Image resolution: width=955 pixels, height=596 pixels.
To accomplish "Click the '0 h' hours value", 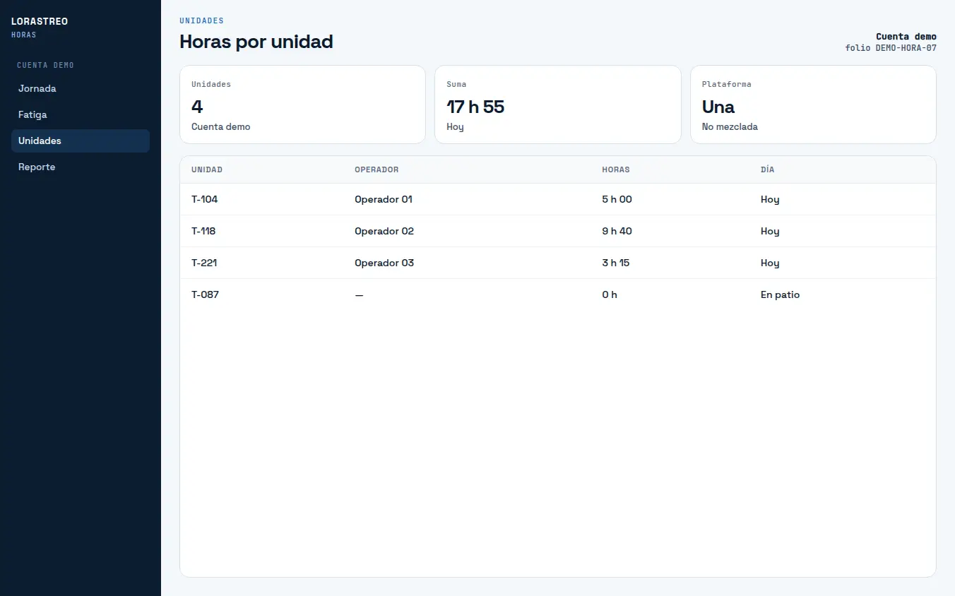I will pos(610,294).
